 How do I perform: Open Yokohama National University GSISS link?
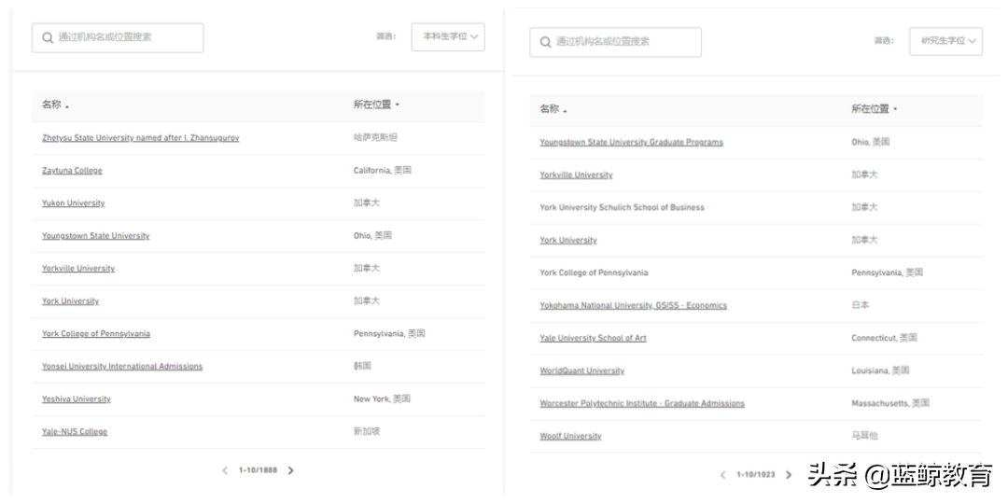(x=633, y=306)
